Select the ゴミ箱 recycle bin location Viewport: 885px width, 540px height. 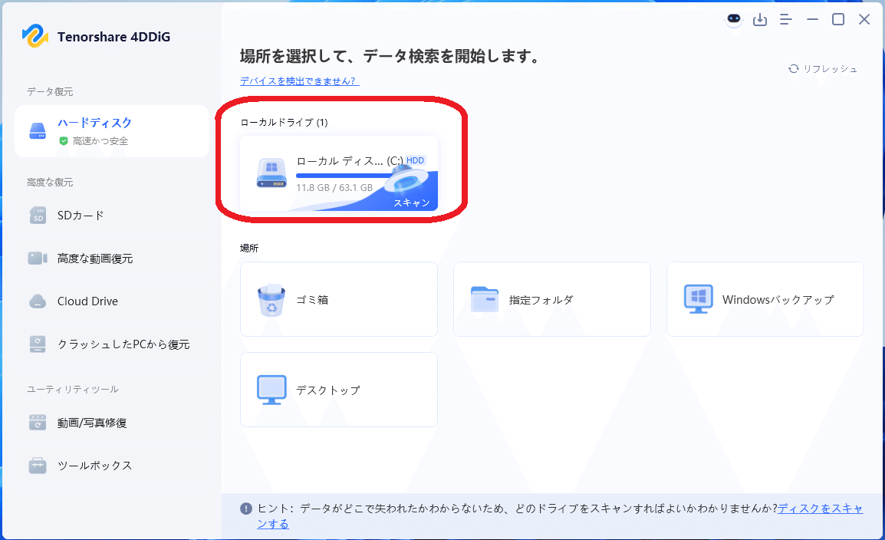coord(338,299)
